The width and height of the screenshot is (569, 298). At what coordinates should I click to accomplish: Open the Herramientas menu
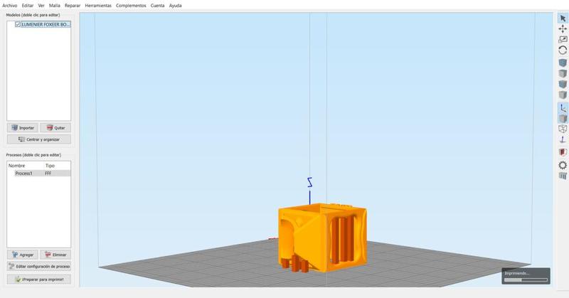pos(98,6)
